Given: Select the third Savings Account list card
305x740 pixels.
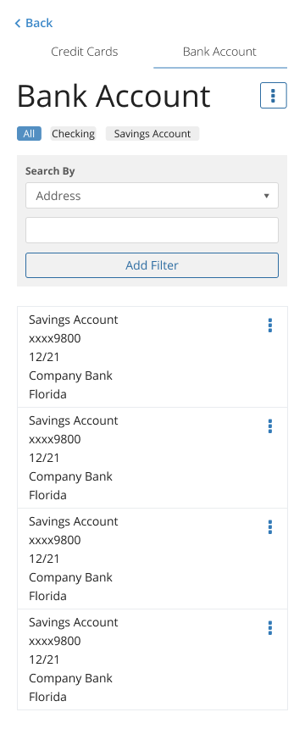Looking at the screenshot, I should (x=152, y=559).
